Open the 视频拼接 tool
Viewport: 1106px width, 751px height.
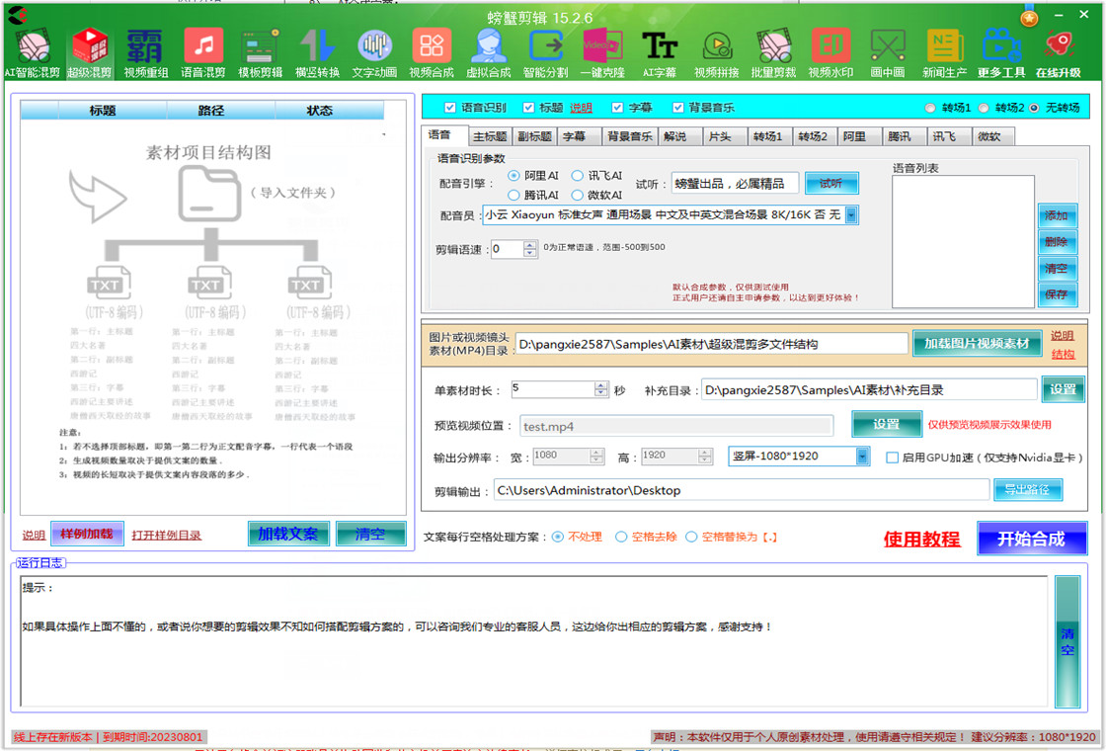[x=717, y=53]
